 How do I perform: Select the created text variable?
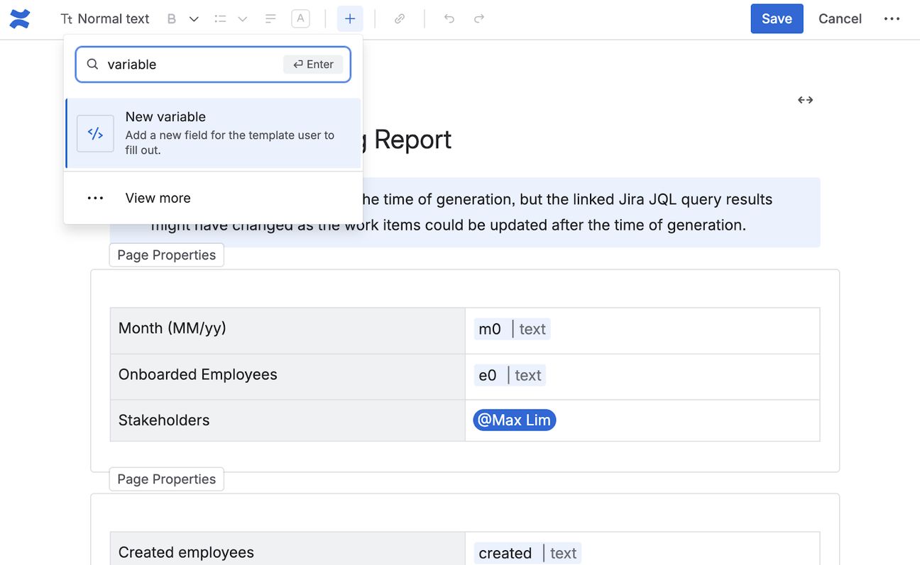pyautogui.click(x=527, y=553)
